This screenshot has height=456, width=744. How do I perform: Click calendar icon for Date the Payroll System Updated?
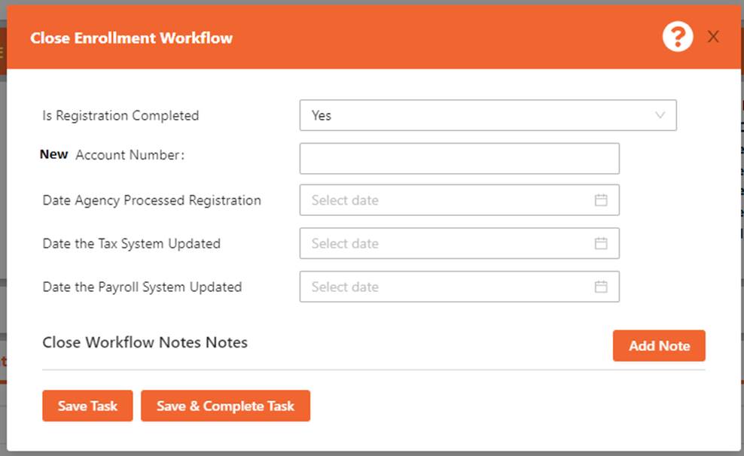(601, 287)
